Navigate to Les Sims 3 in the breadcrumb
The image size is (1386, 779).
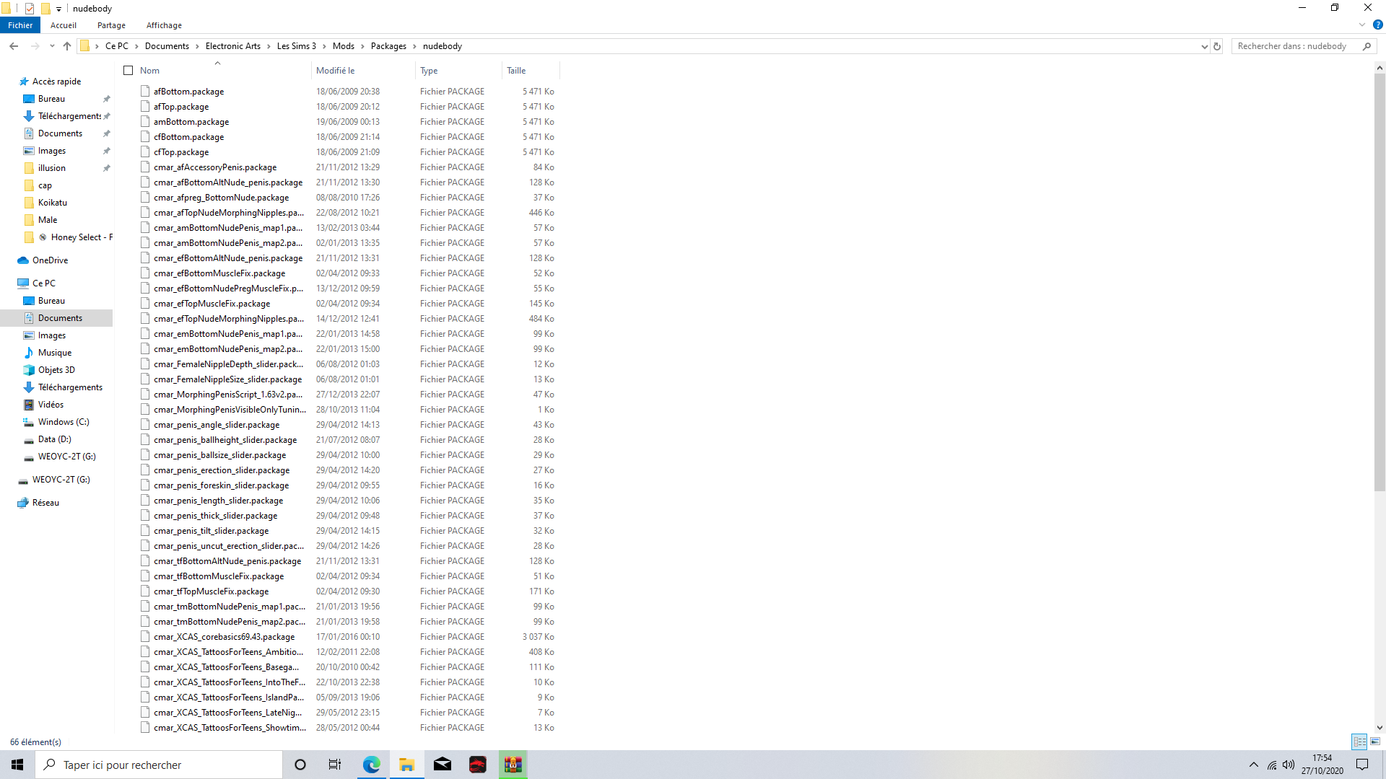[x=297, y=46]
